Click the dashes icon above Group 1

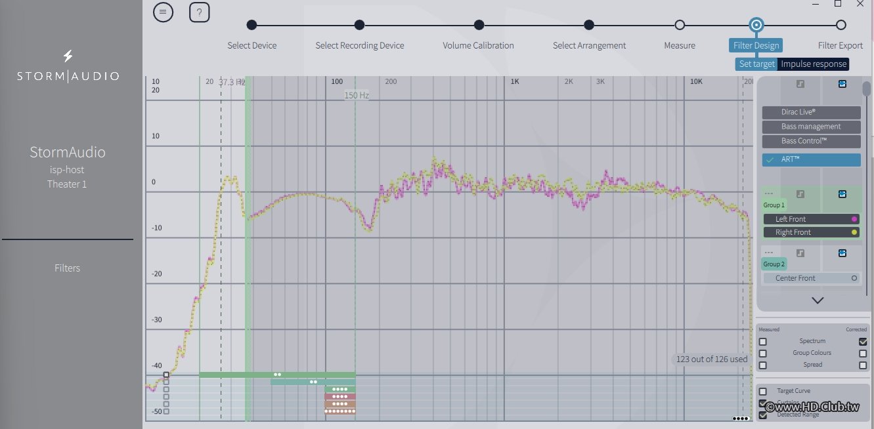click(769, 194)
